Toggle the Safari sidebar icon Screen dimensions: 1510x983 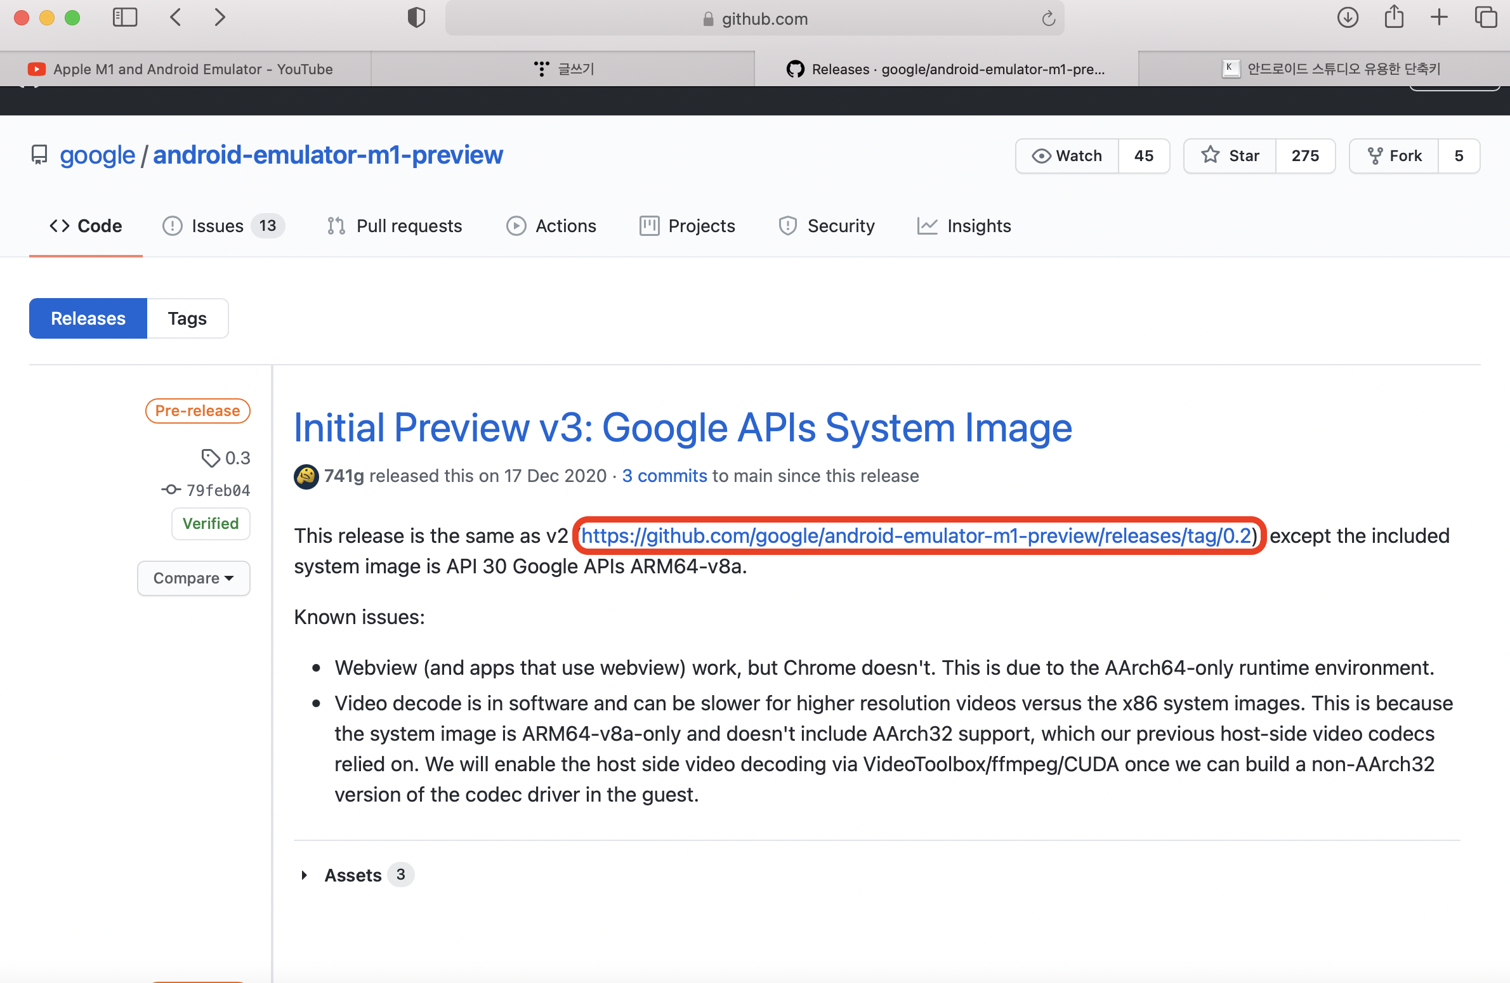(x=124, y=17)
